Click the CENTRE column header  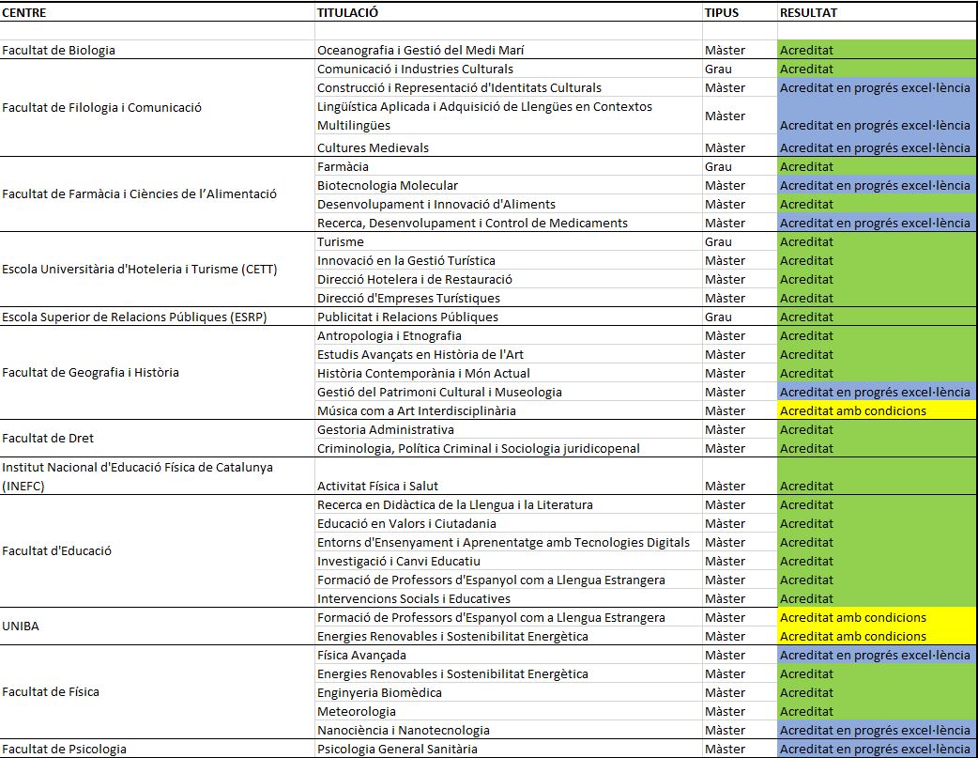24,13
